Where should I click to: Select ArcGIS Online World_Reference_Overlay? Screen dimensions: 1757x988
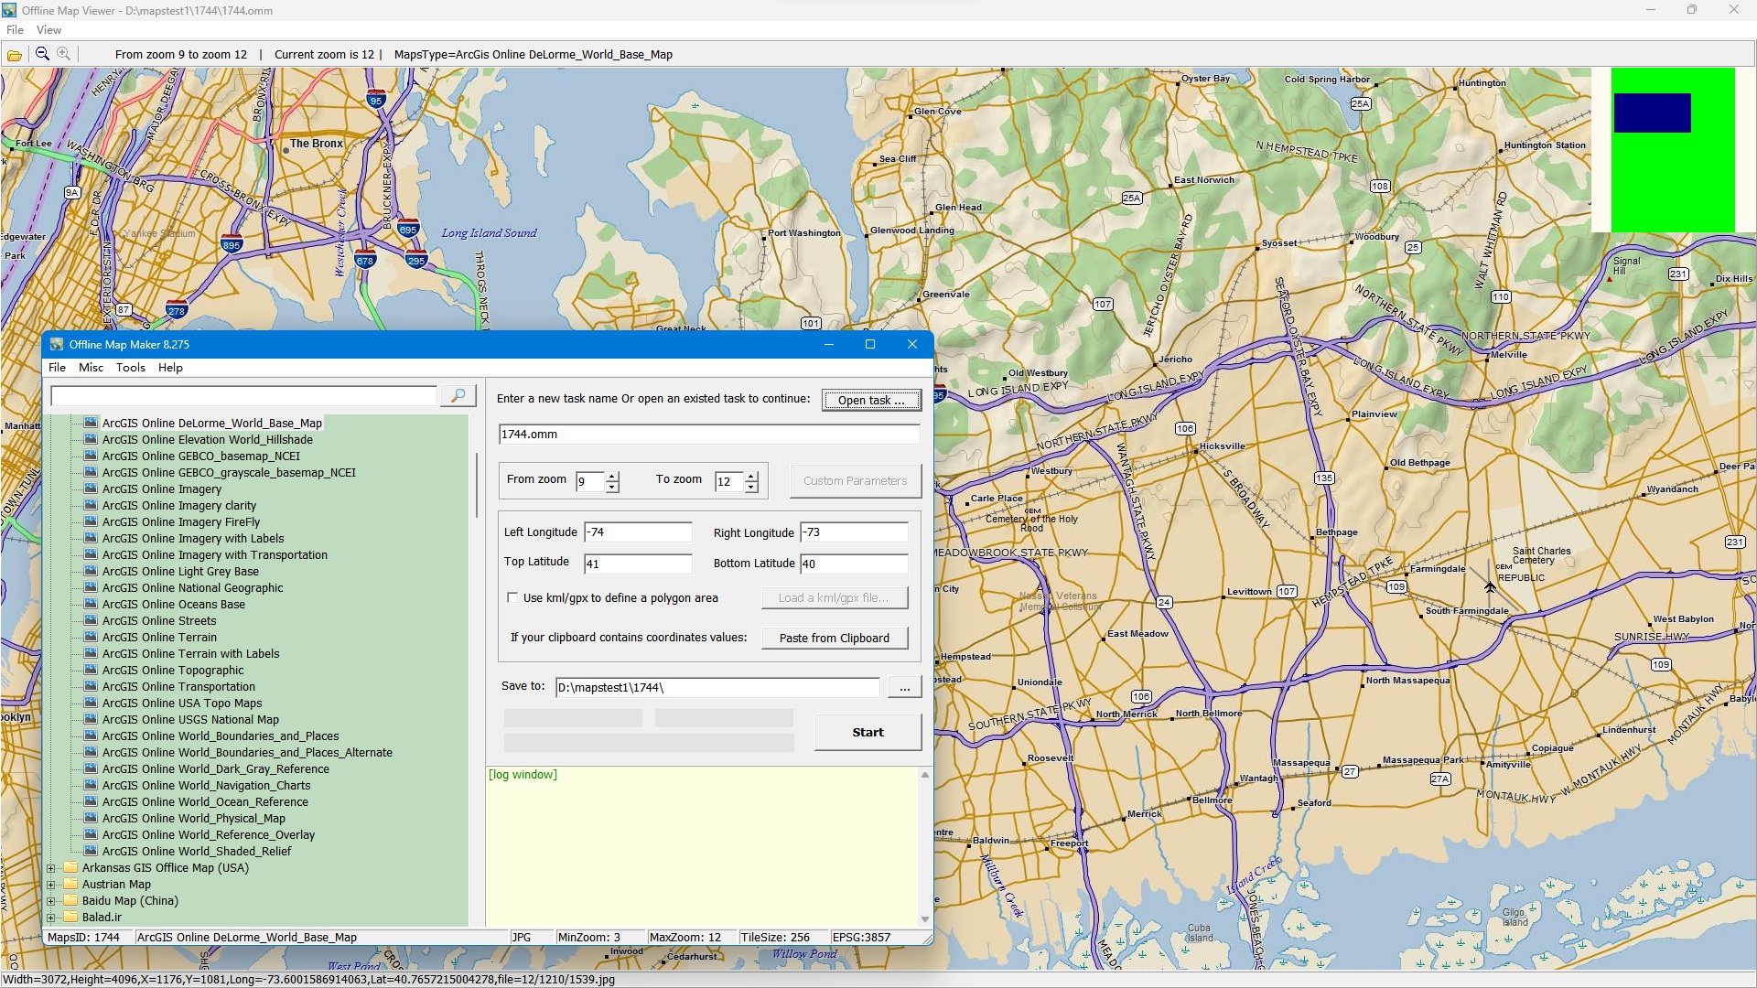pos(208,834)
